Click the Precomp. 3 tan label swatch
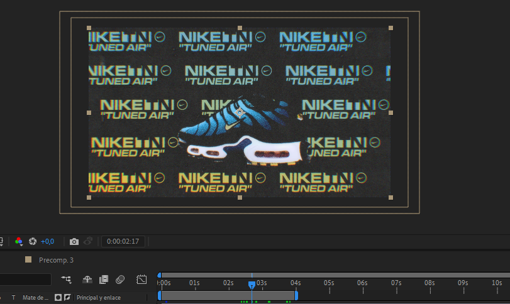The height and width of the screenshot is (304, 510). coord(28,259)
